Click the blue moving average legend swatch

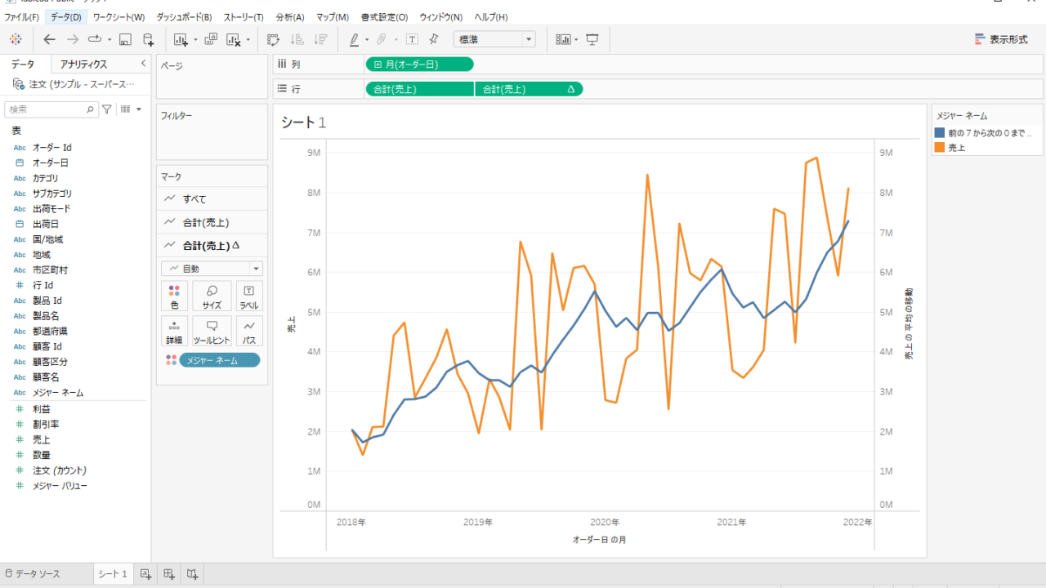940,132
